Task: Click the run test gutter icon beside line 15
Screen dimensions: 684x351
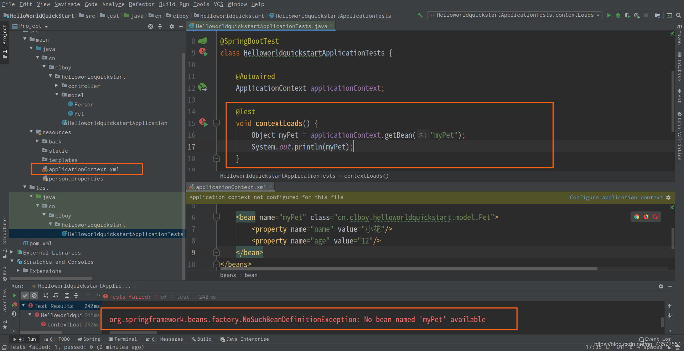Action: pos(203,122)
